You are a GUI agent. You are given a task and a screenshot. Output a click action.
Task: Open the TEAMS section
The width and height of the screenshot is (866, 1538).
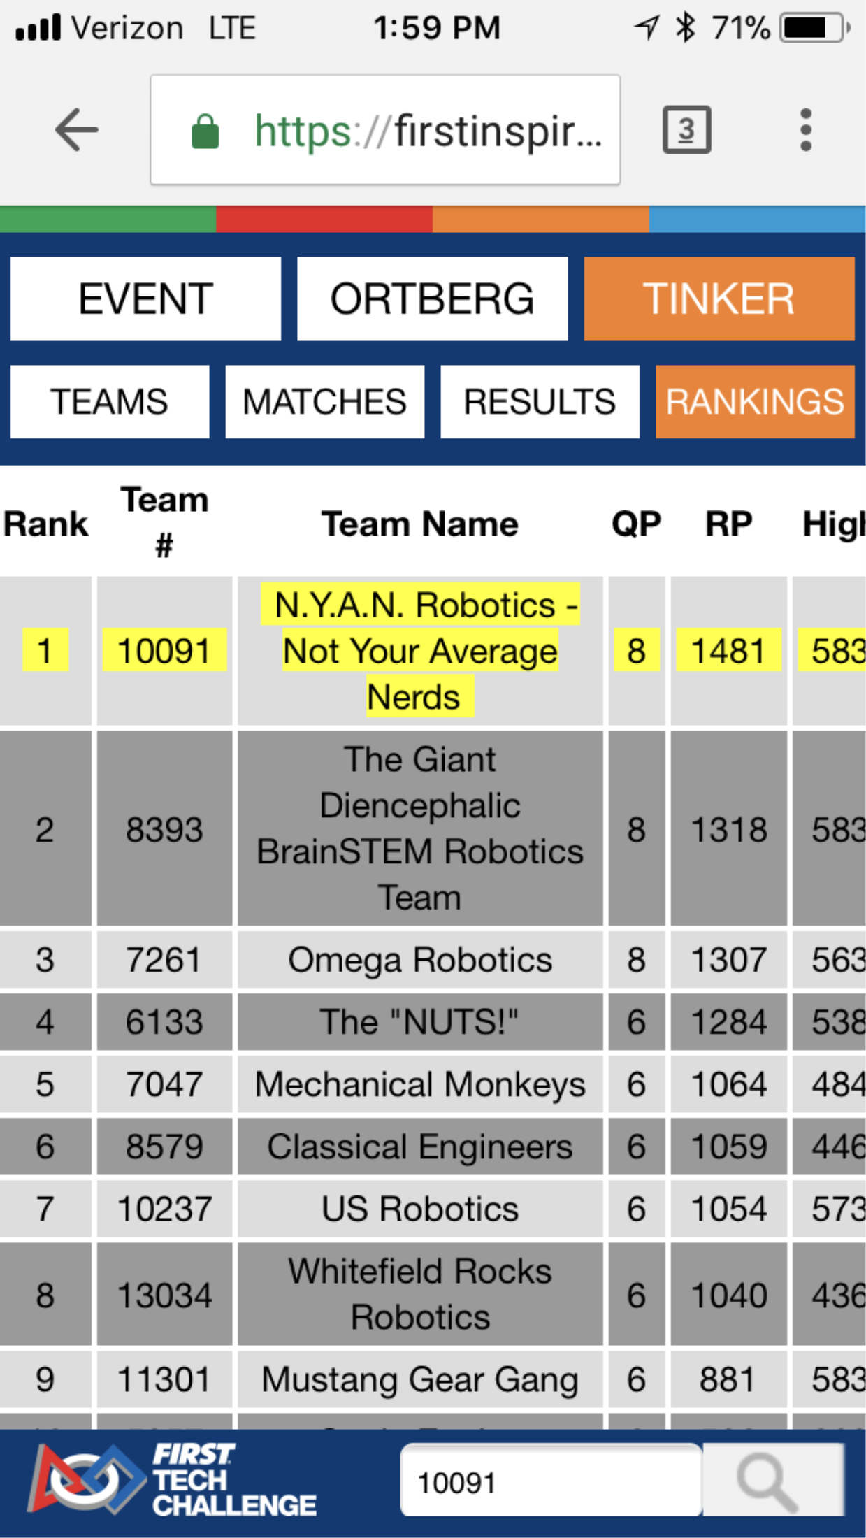point(110,402)
